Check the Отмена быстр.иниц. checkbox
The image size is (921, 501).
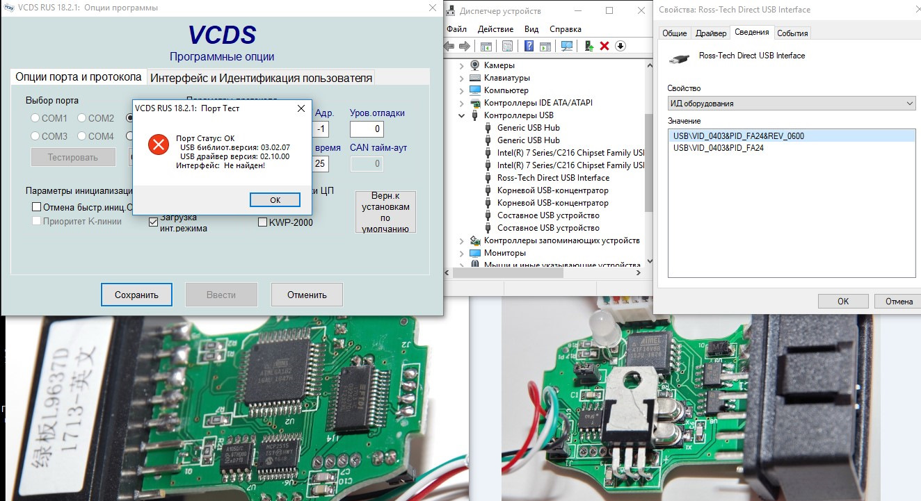(37, 207)
